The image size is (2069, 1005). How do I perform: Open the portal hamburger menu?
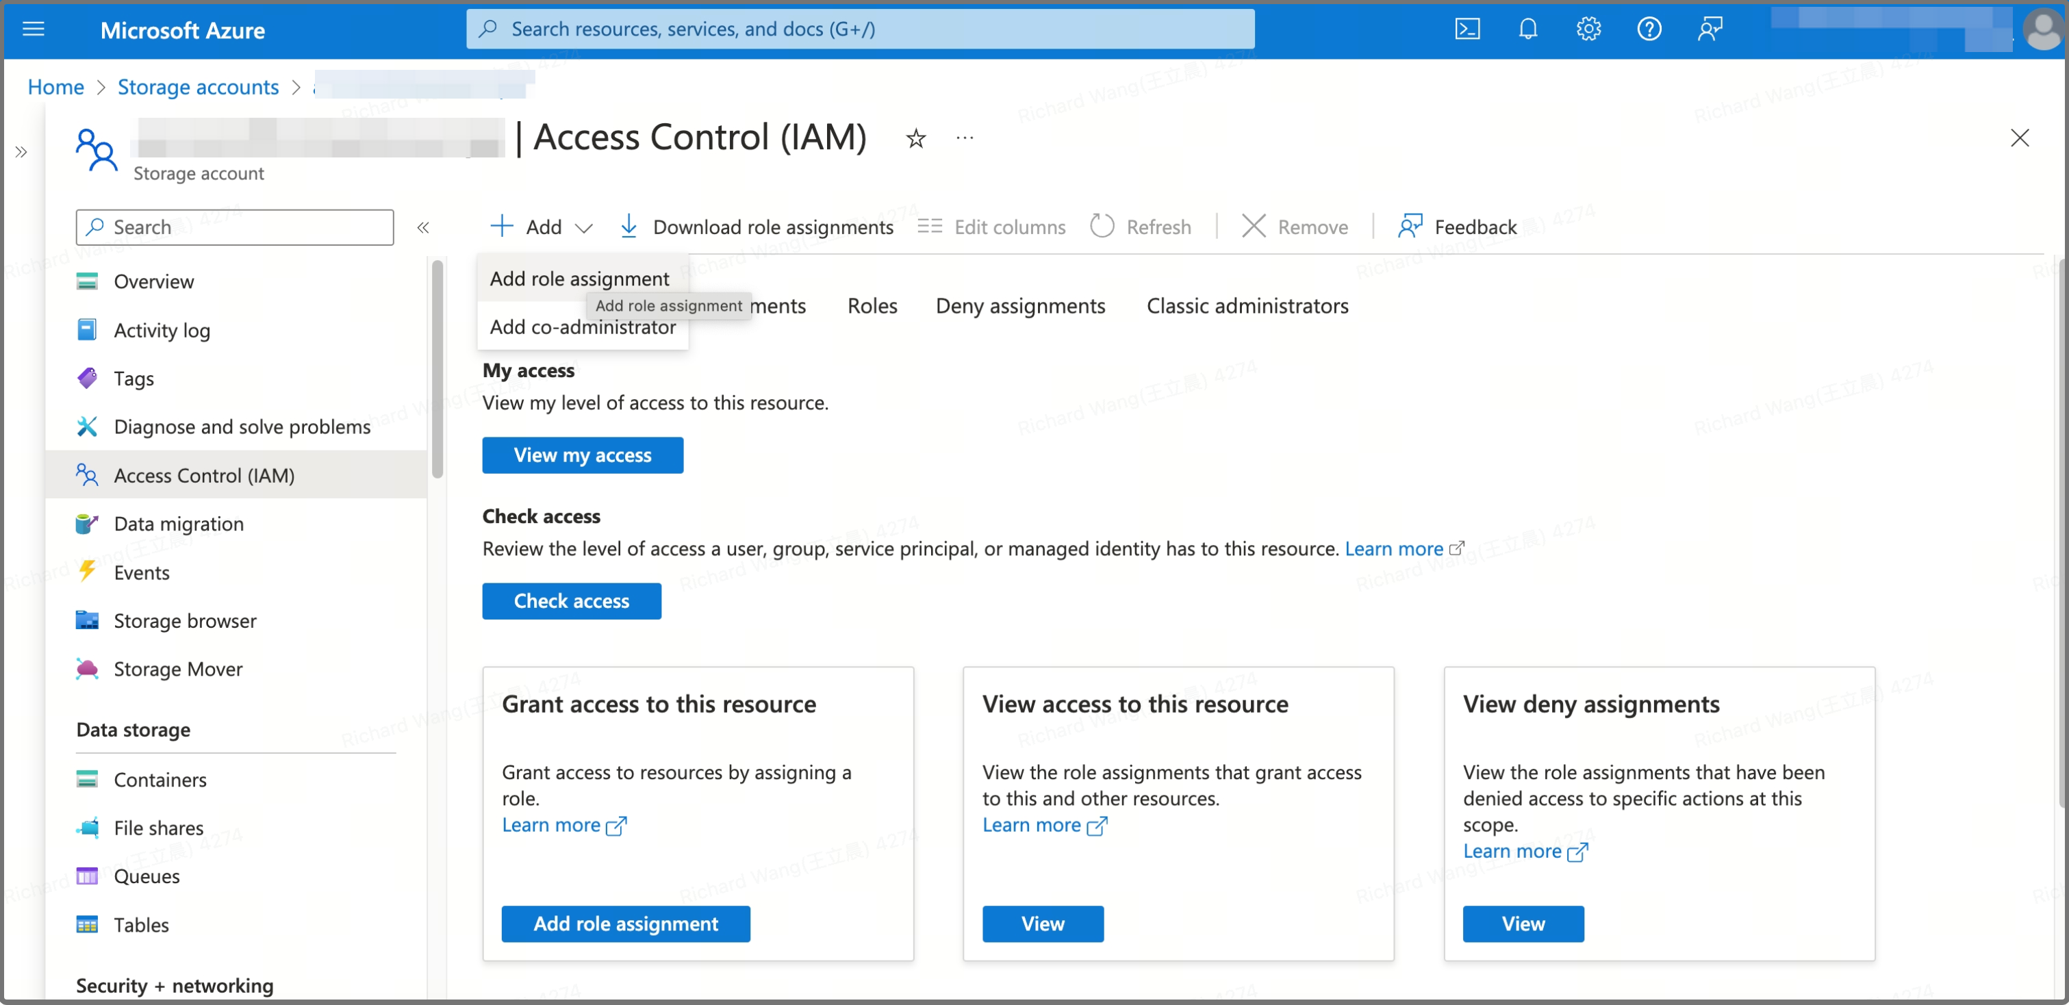point(34,29)
